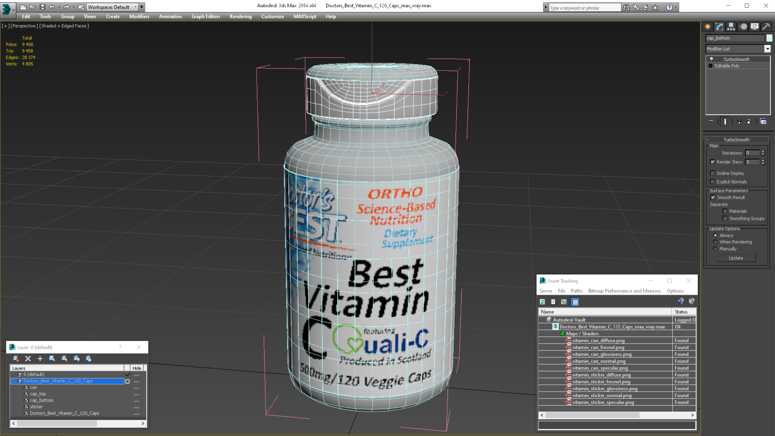775x436 pixels.
Task: Select the Manually update option
Action: point(715,248)
